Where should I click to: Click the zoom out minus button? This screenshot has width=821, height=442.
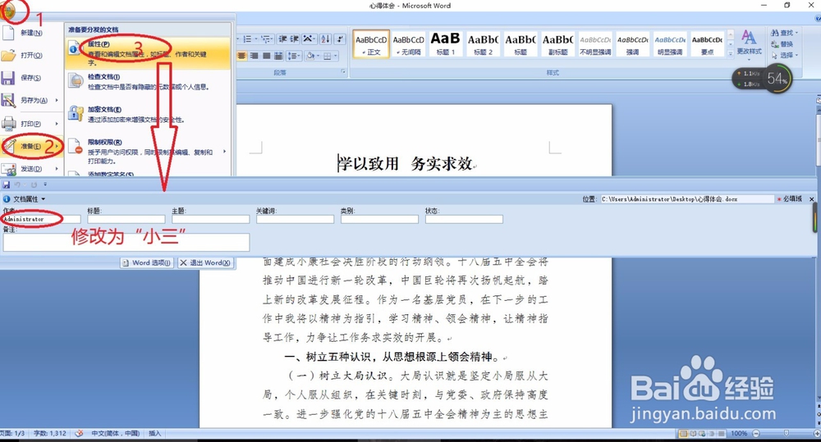tap(756, 433)
